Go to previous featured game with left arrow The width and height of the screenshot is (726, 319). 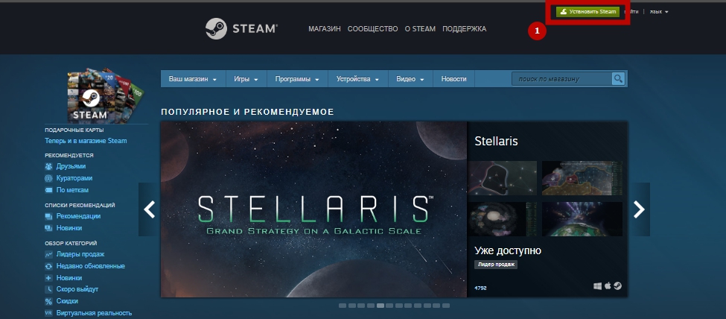click(149, 209)
